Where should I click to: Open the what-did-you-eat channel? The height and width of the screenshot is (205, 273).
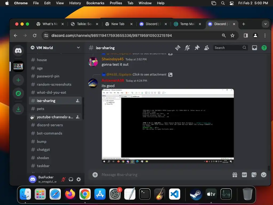tap(55, 92)
